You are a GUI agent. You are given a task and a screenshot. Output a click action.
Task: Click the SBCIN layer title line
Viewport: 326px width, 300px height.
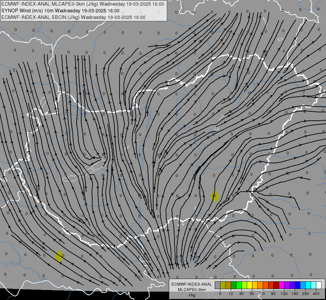point(73,17)
